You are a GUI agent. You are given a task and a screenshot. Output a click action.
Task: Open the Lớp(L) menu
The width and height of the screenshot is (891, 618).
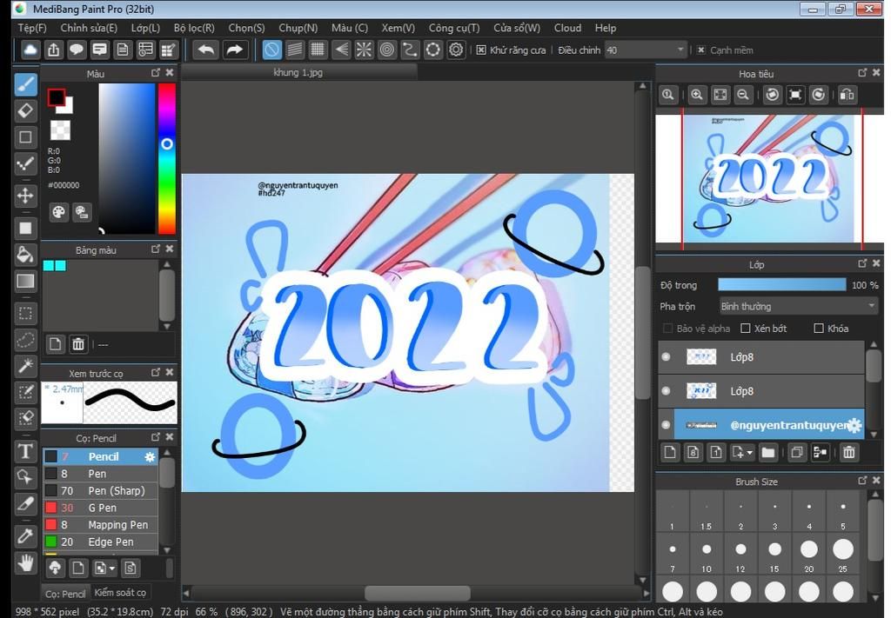tap(145, 28)
